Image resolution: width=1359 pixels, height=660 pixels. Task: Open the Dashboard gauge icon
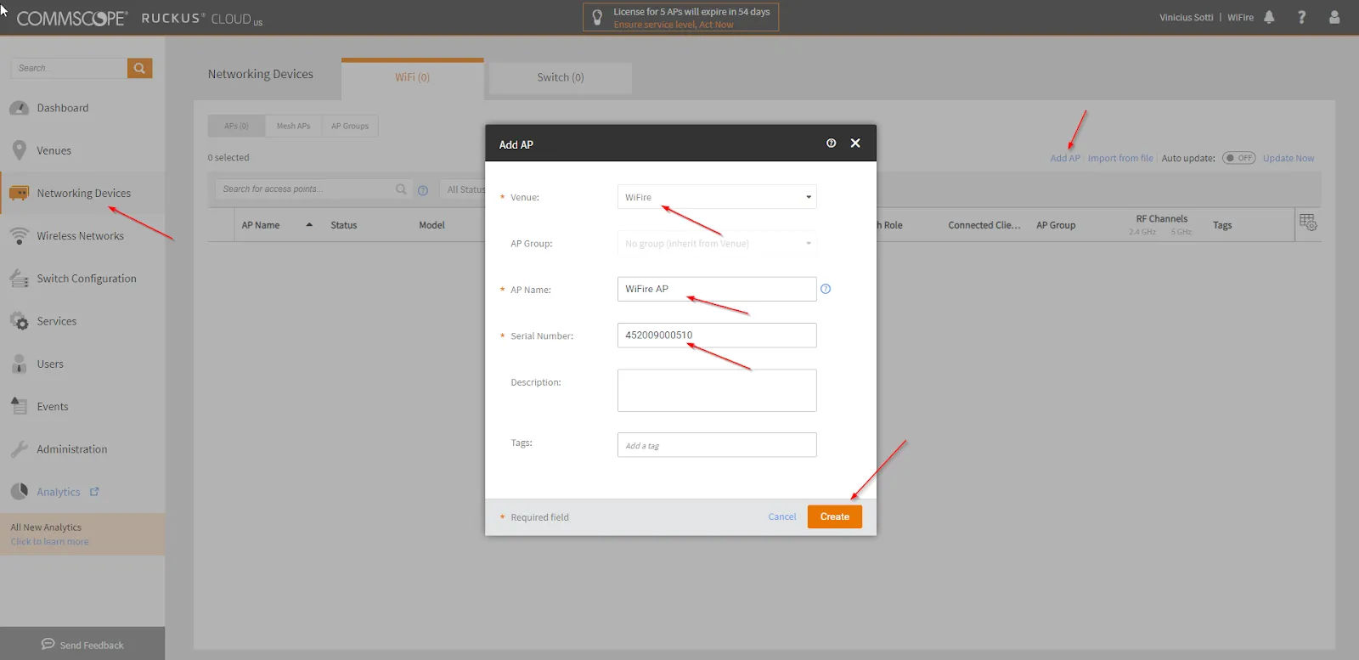tap(19, 108)
